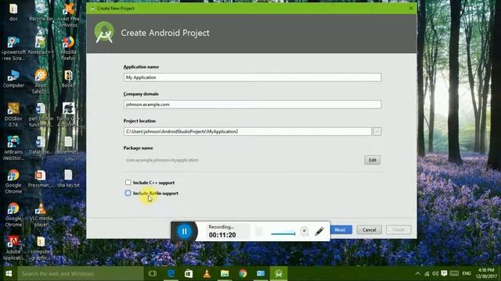This screenshot has width=501, height=281.
Task: Click the Cancel button
Action: pos(369,229)
